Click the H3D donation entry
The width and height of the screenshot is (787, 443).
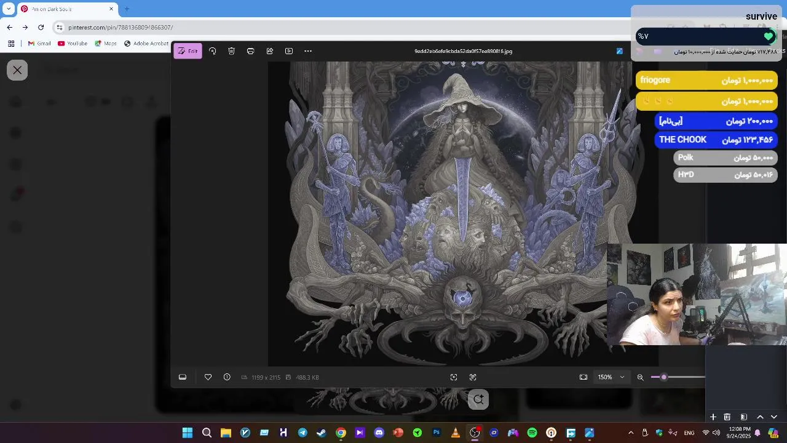726,175
